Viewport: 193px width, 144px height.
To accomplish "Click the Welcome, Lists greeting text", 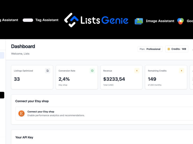I will click(20, 54).
